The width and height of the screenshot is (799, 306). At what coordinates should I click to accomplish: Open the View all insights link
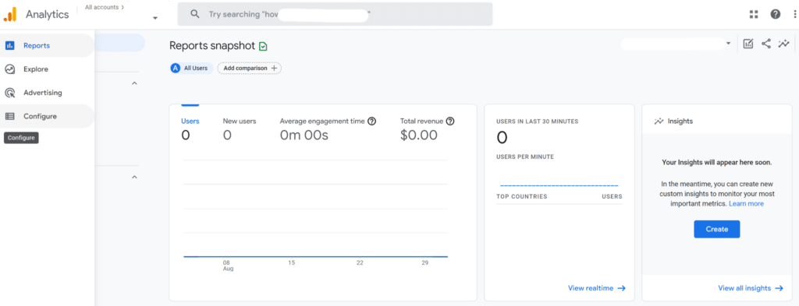point(751,288)
